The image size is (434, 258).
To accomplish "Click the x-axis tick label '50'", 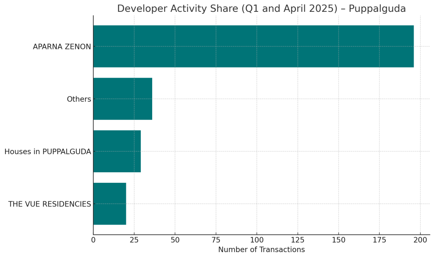I will [175, 240].
